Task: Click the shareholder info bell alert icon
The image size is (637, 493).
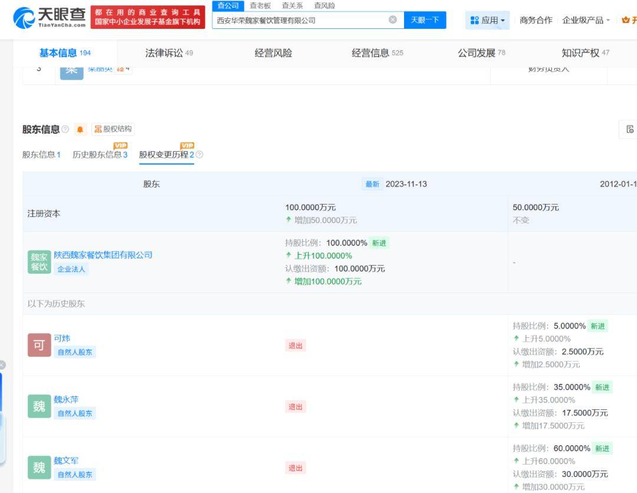Action: click(80, 130)
